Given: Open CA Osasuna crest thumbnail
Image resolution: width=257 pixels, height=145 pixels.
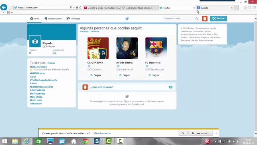Looking at the screenshot, I should coord(98,48).
